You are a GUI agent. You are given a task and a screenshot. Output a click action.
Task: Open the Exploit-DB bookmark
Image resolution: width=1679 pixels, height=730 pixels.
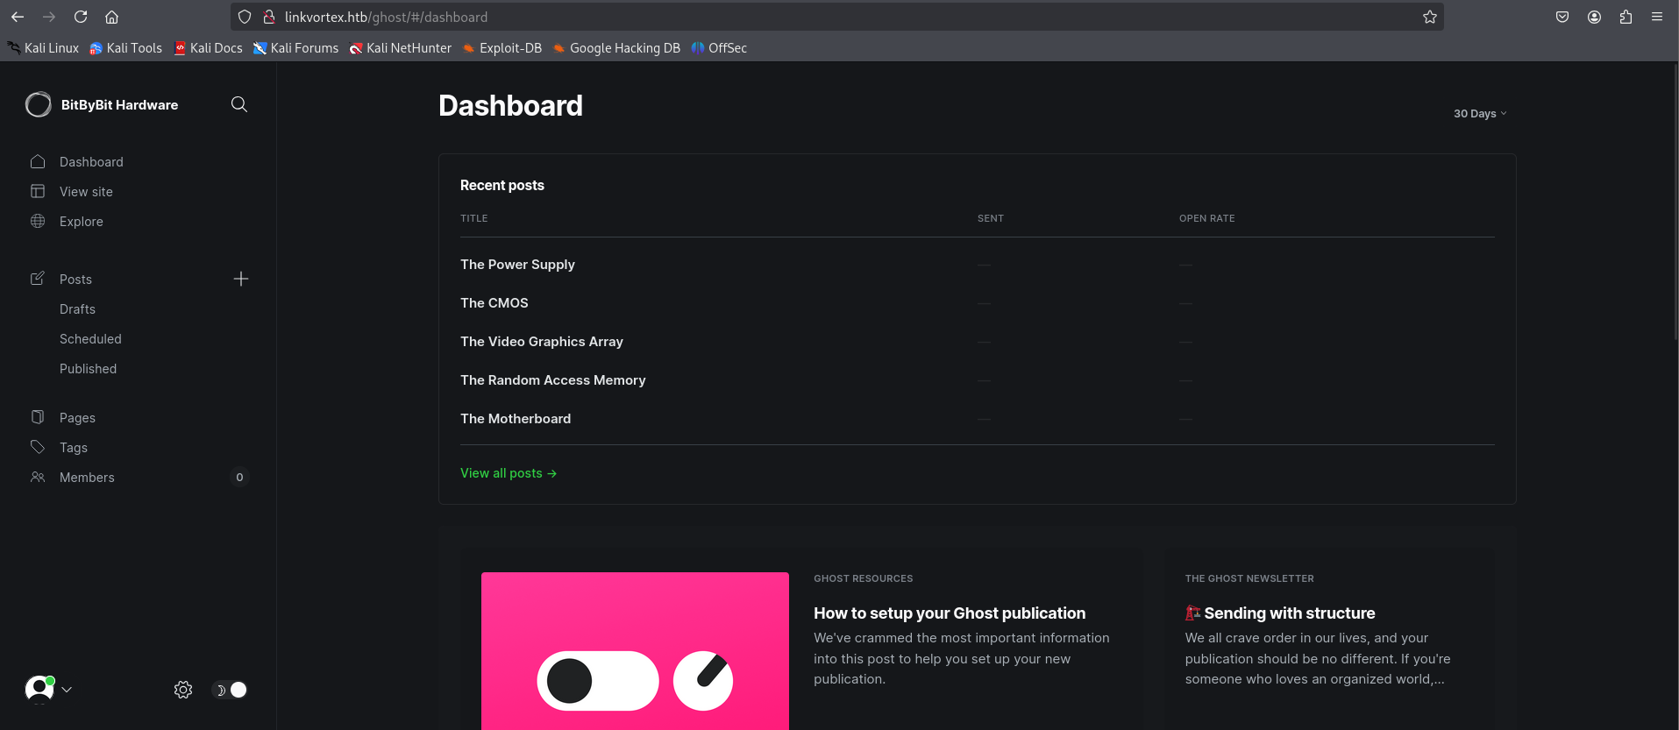(x=502, y=48)
